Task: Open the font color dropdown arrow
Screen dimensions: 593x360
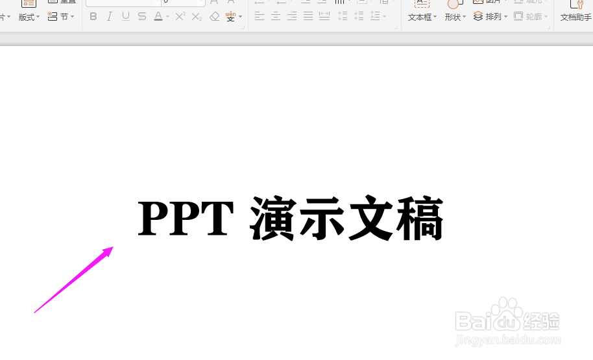Action: [167, 17]
